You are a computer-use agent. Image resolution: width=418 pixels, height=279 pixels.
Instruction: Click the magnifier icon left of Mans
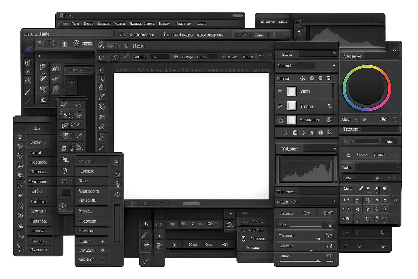coord(126,46)
